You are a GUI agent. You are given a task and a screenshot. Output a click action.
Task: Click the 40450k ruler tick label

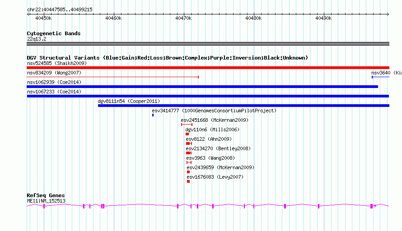[x=43, y=18]
